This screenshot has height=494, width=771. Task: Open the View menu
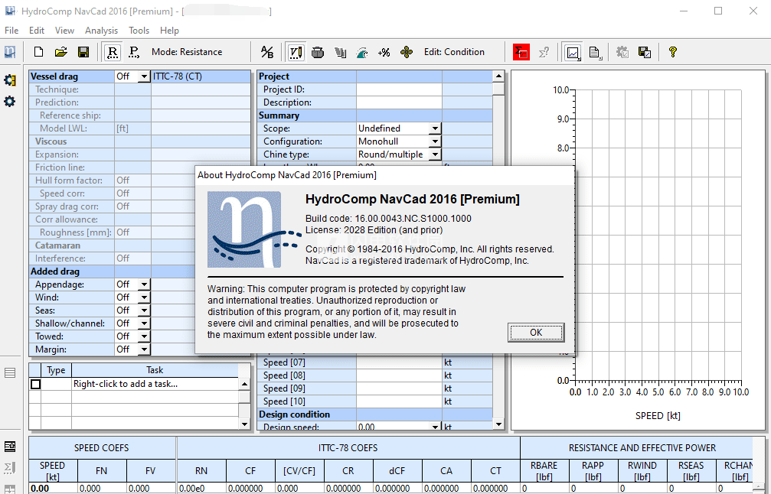coord(64,31)
